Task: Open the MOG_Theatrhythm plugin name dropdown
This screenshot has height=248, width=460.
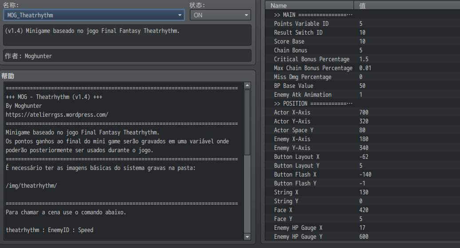Action: pyautogui.click(x=94, y=15)
